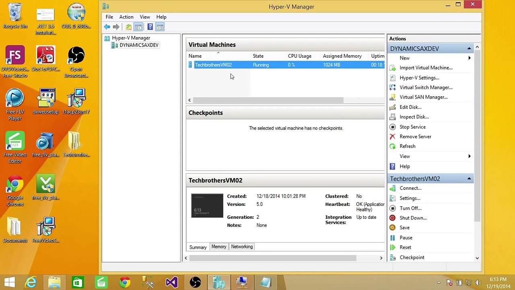The image size is (515, 290).
Task: Click the Back arrow toolbar icon
Action: point(107,27)
